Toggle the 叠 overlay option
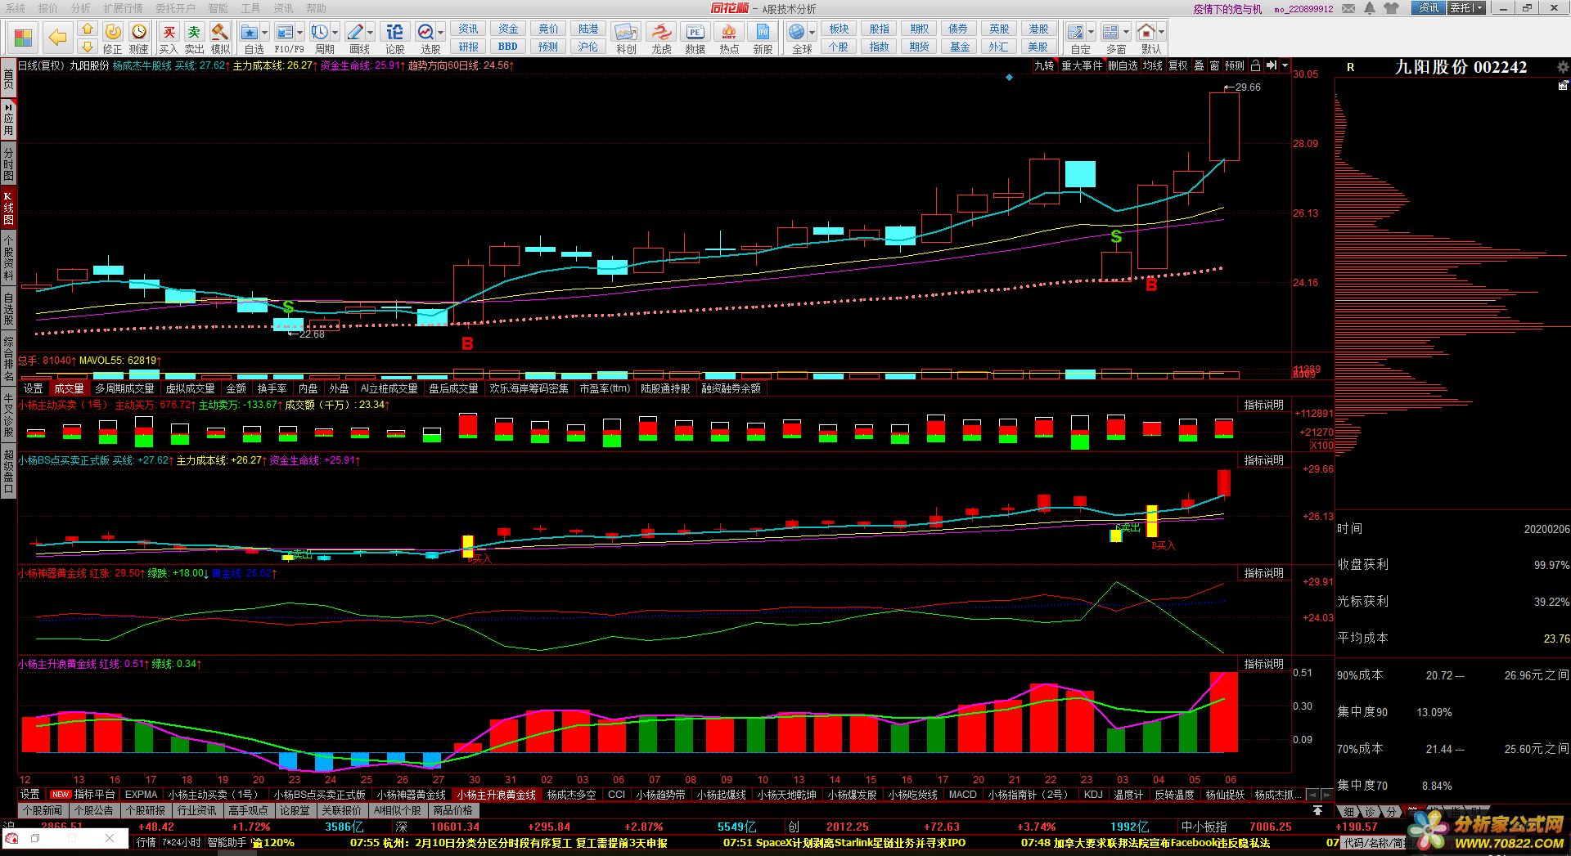The image size is (1571, 856). pyautogui.click(x=1199, y=65)
